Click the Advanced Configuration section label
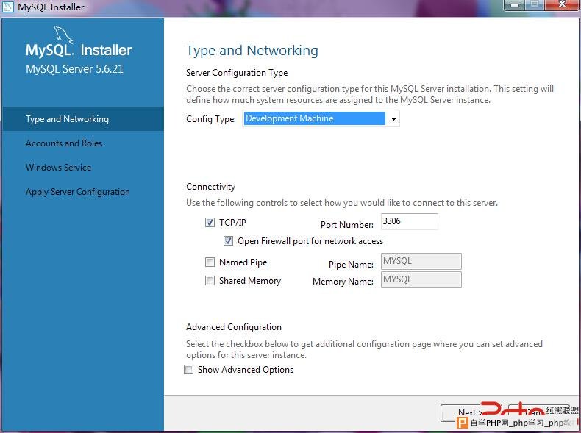The height and width of the screenshot is (433, 581). tap(234, 327)
